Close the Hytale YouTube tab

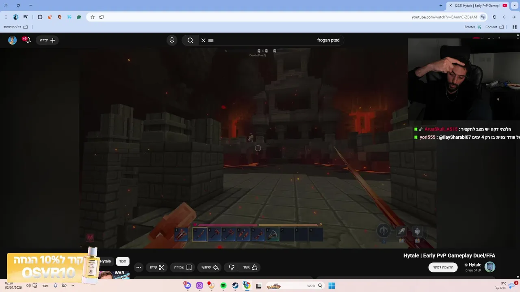tap(451, 6)
